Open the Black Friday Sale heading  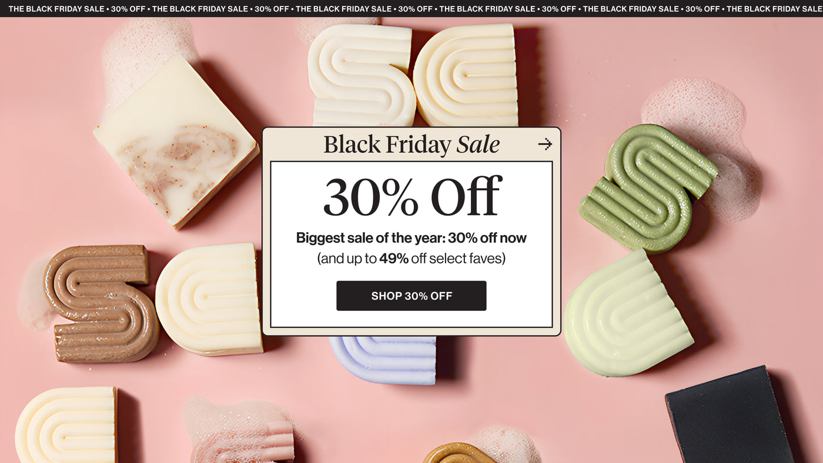point(411,145)
